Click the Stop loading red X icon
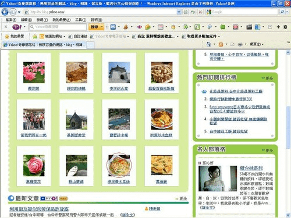 pyautogui.click(x=200, y=12)
